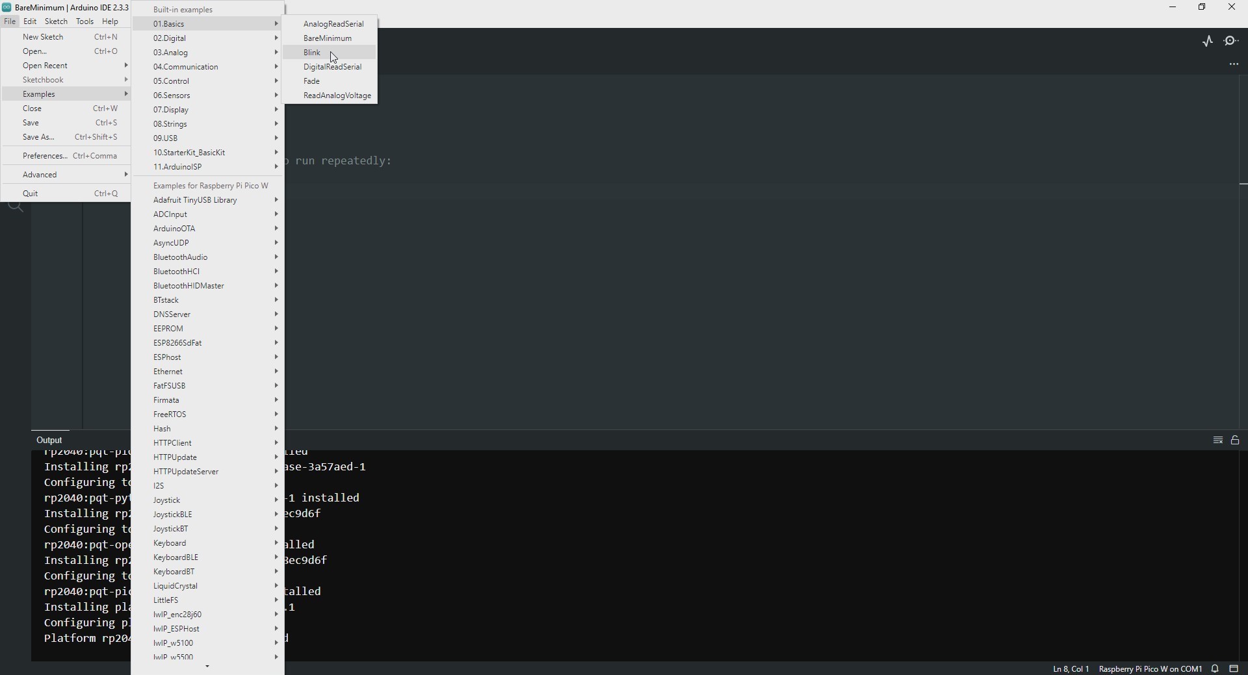Toggle the bottom panel icon in status bar
Image resolution: width=1248 pixels, height=675 pixels.
(x=1234, y=669)
